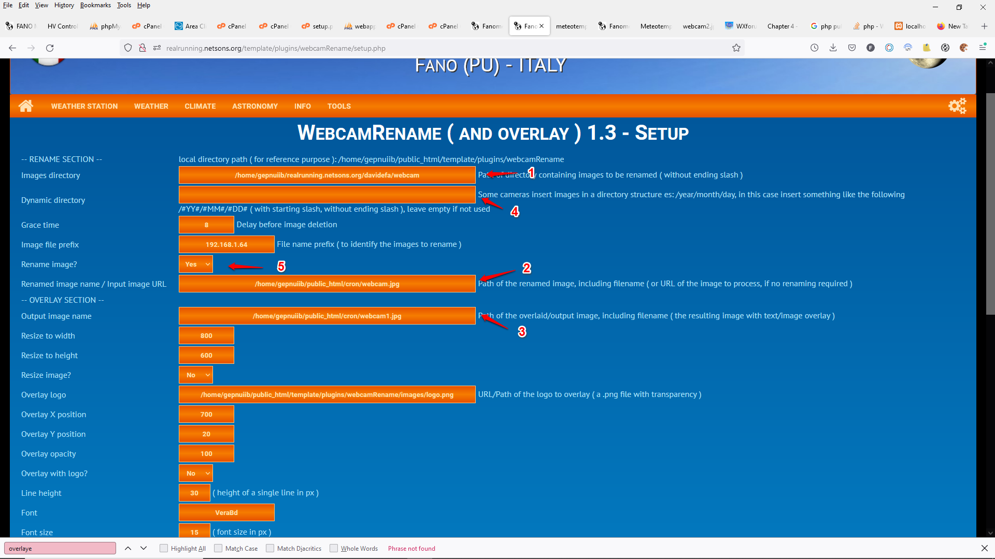
Task: Open the settings gear on the weather site
Action: [957, 106]
